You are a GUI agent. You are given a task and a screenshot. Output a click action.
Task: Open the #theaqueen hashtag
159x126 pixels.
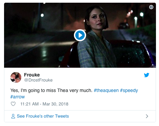coord(106,90)
